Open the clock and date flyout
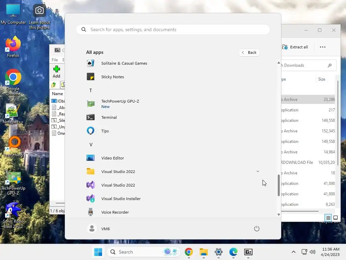The image size is (346, 260). click(x=330, y=252)
